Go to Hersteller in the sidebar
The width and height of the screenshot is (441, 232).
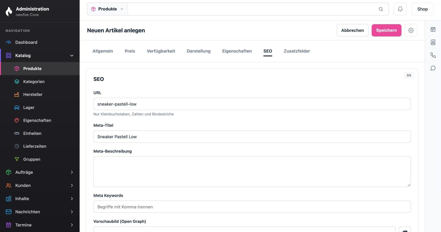[x=40, y=94]
